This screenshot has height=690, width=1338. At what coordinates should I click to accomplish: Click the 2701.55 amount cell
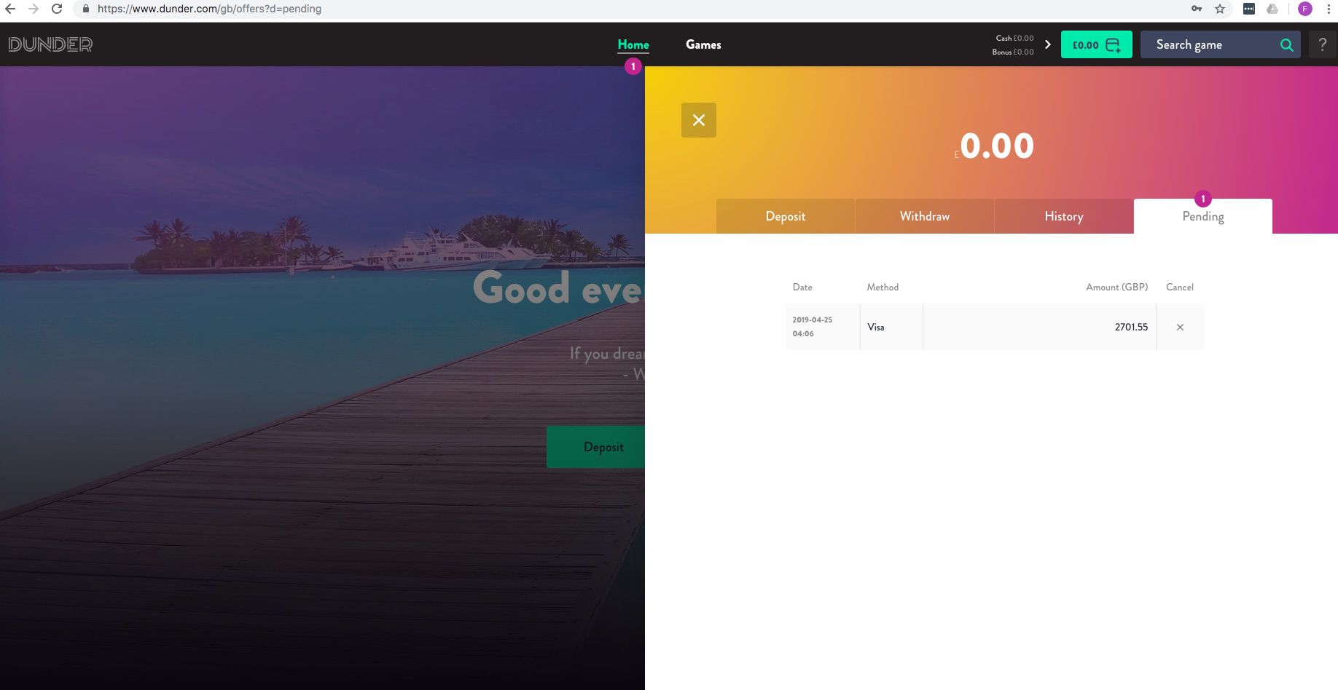click(1040, 327)
